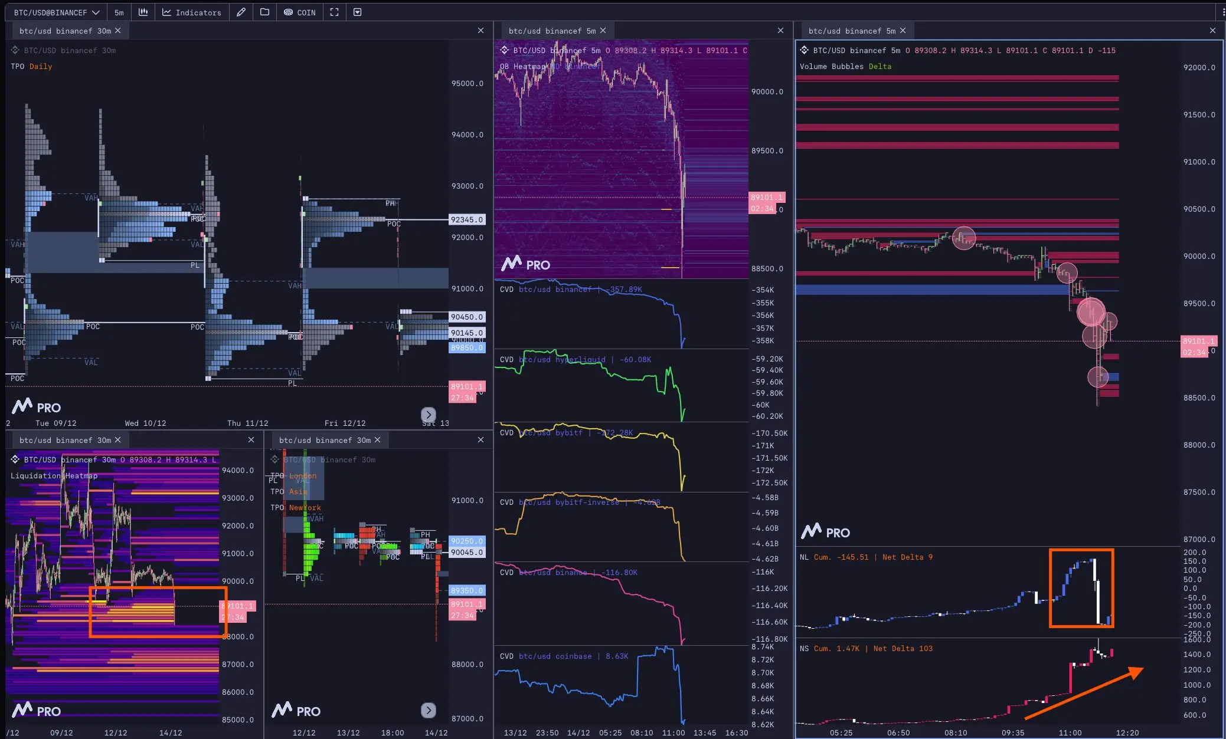
Task: Select the pencil drawing tool
Action: click(x=241, y=12)
